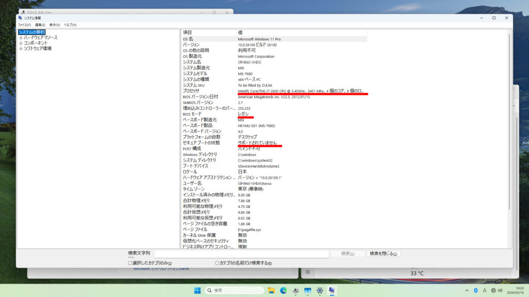The height and width of the screenshot is (297, 529).
Task: Click the 検索文字列 search input field
Action: click(x=241, y=254)
